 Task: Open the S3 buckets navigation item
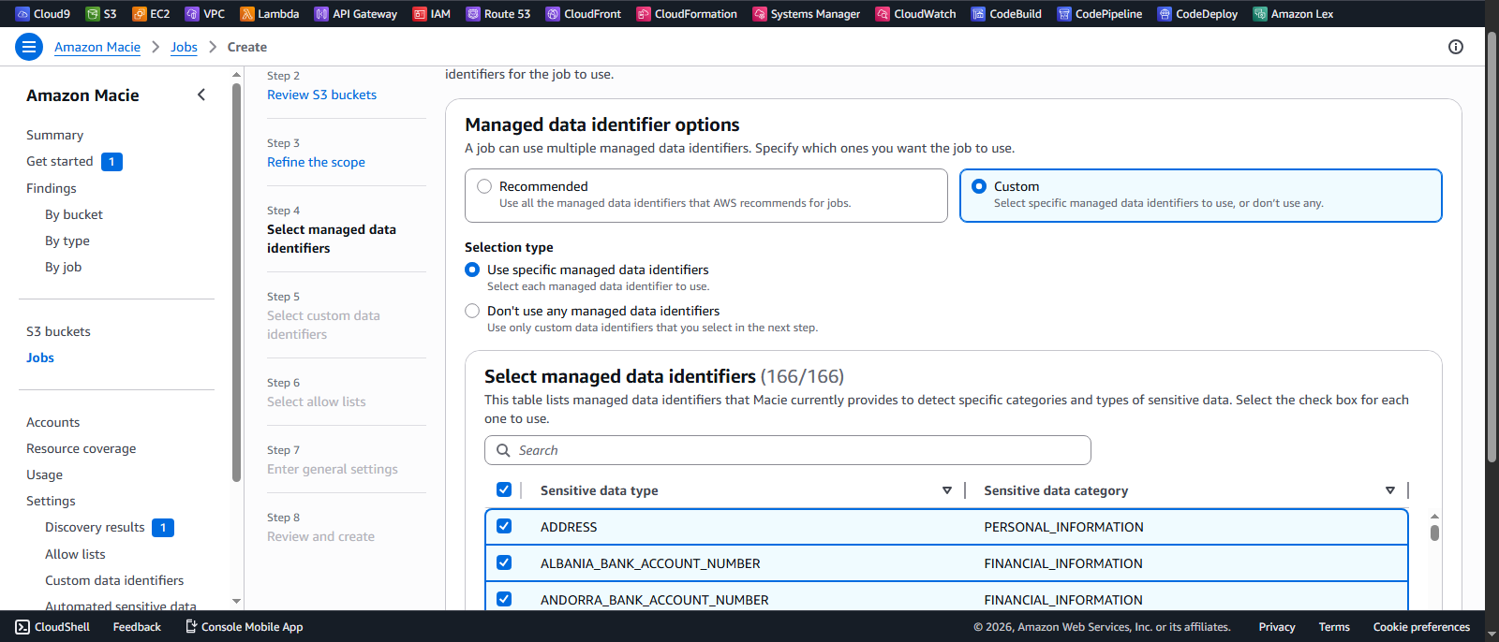(x=58, y=331)
